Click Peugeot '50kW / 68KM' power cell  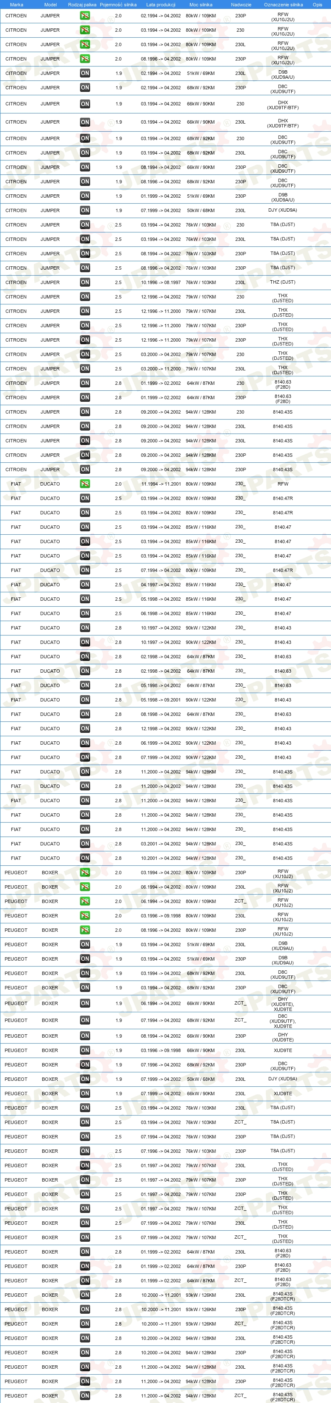tap(201, 1079)
